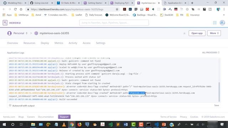228x128 pixels.
Task: Open the All Processes filter dropdown
Action: [x=211, y=53]
